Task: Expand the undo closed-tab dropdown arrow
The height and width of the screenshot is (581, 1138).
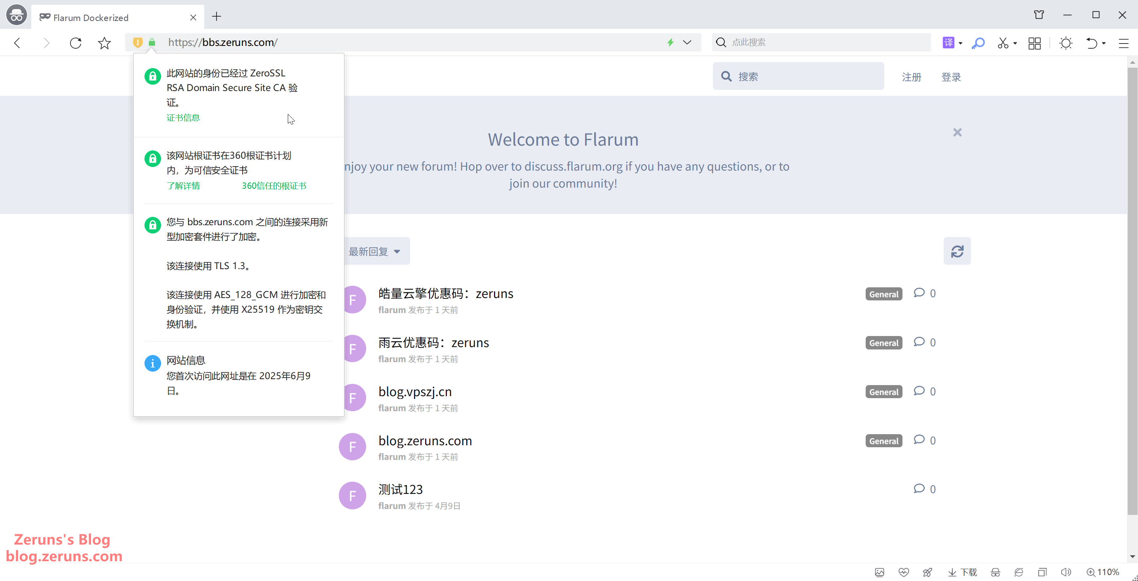Action: (x=1104, y=43)
